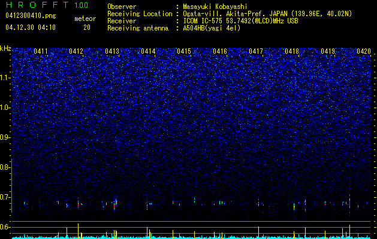Click the HROFFT title text
Screen dimensions: 377x239
point(37,5)
